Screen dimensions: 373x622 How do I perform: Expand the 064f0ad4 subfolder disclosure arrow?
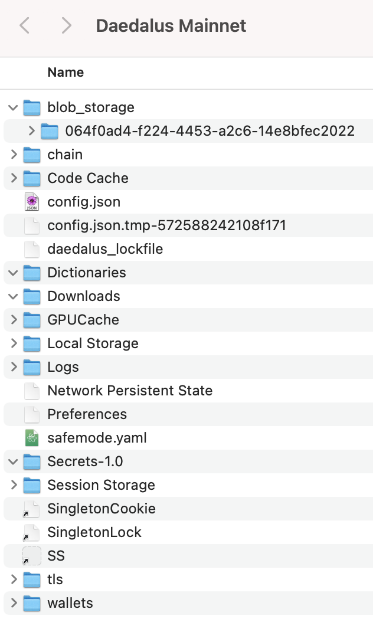click(32, 131)
